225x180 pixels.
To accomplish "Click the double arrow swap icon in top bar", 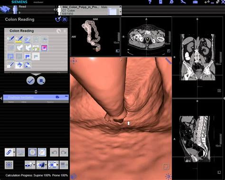I will click(x=206, y=2).
